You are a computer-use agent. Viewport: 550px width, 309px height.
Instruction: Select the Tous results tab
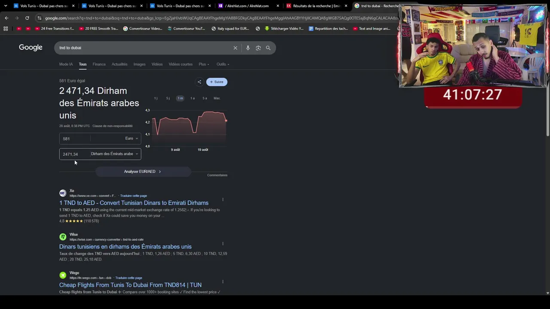tap(82, 64)
